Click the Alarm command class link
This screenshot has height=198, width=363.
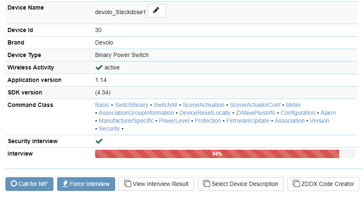328,113
